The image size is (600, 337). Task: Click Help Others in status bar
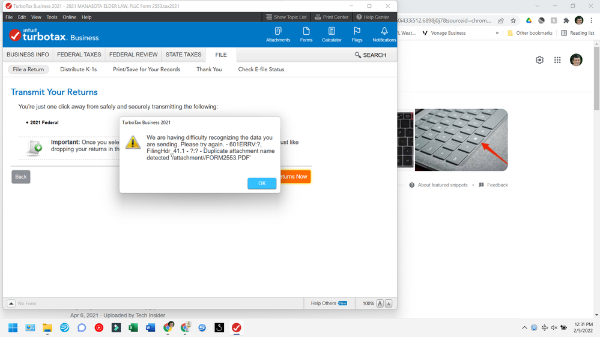pos(329,303)
